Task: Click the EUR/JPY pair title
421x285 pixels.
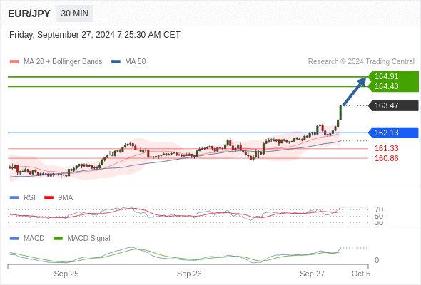Action: 29,14
